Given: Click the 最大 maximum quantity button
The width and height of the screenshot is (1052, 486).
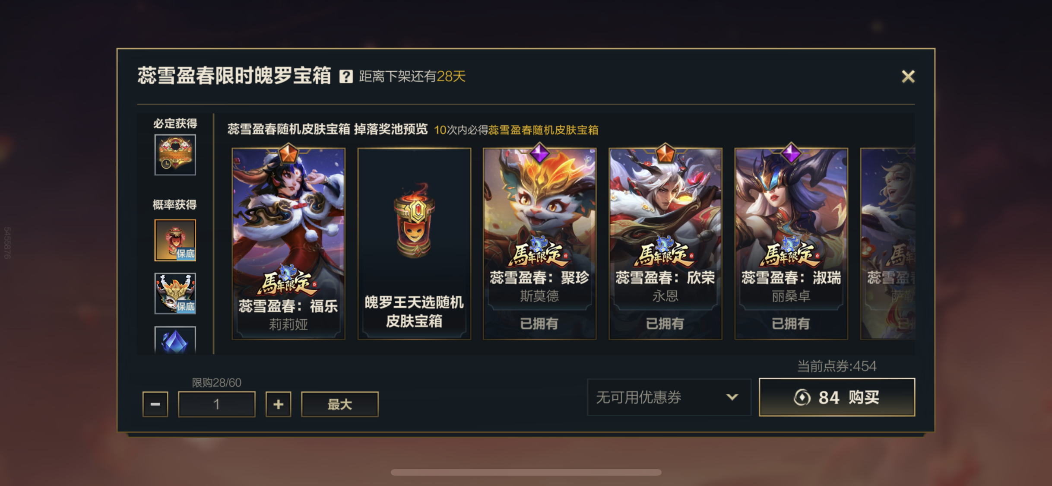Looking at the screenshot, I should [340, 404].
